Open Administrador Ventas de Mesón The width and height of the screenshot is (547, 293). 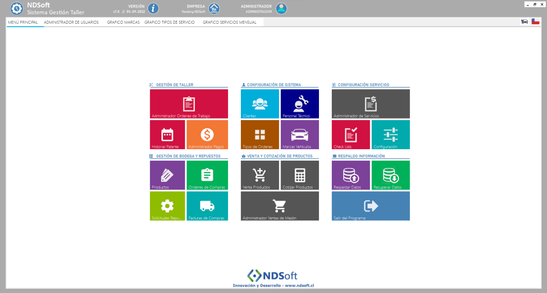coord(279,206)
